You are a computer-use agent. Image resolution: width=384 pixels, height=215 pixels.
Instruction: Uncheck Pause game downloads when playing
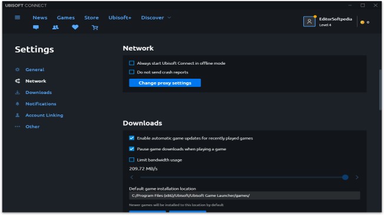pos(131,149)
